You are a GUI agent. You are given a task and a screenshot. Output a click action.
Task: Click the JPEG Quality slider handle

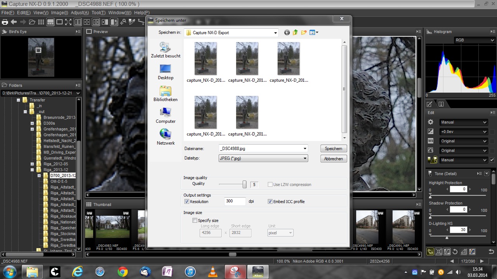(x=244, y=184)
